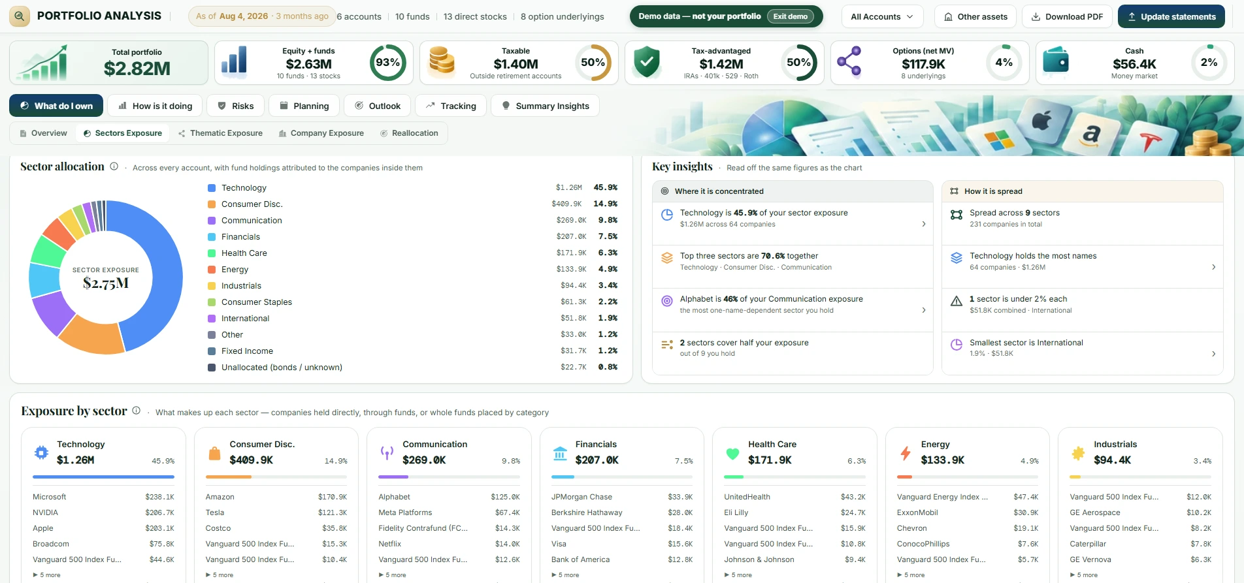Select the Thematic Exposure sub-tab
The image size is (1244, 583).
tap(220, 133)
